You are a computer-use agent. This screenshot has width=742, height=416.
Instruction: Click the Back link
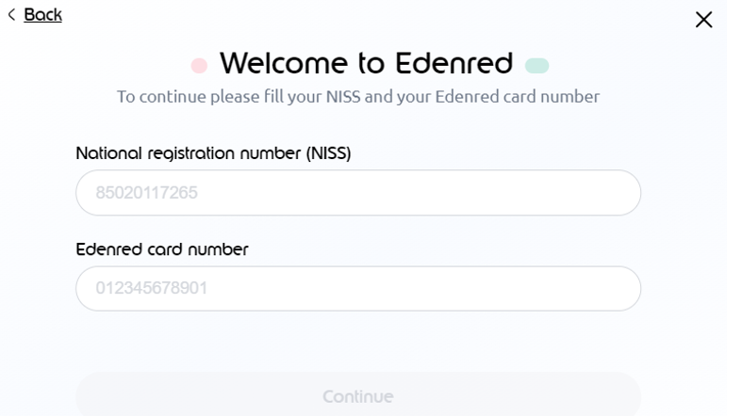[42, 15]
